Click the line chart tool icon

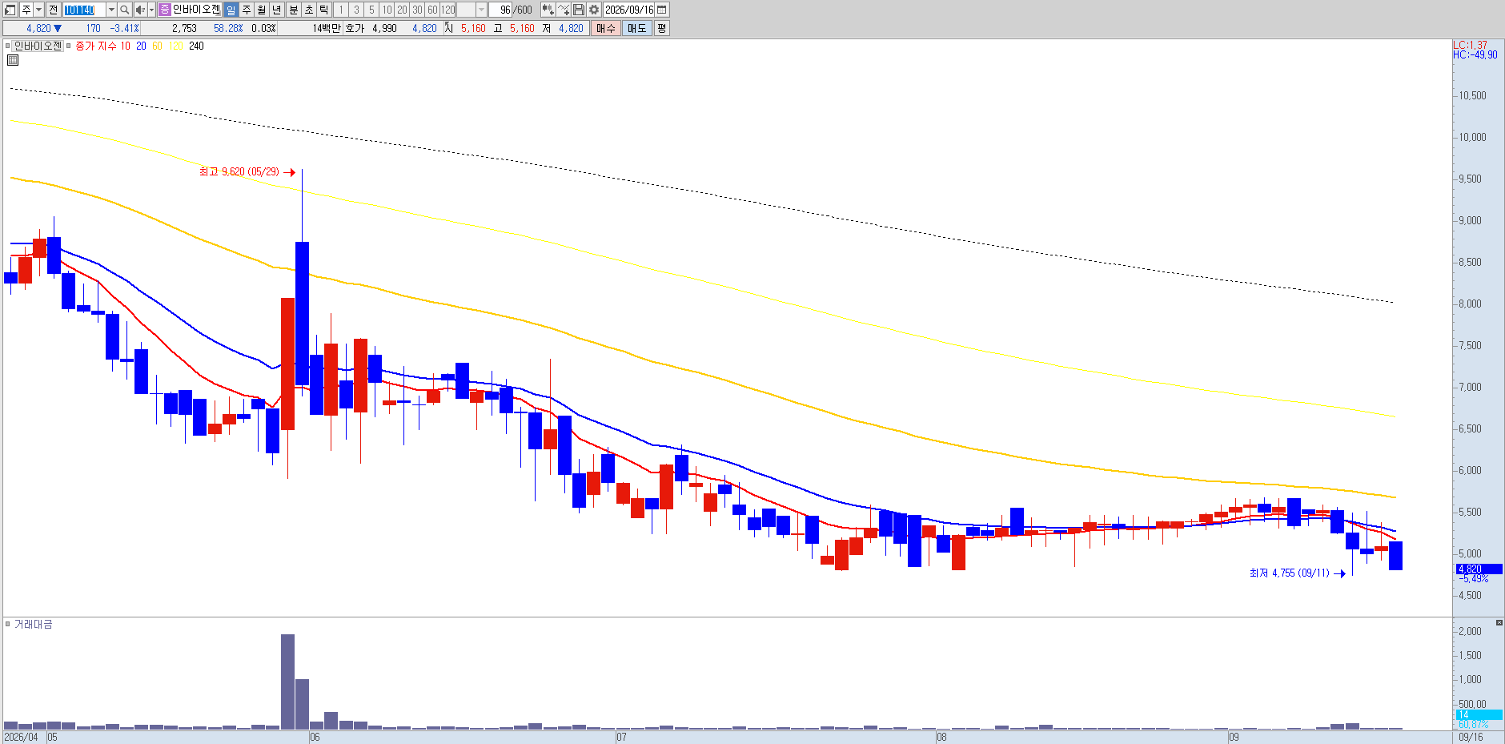(x=564, y=10)
